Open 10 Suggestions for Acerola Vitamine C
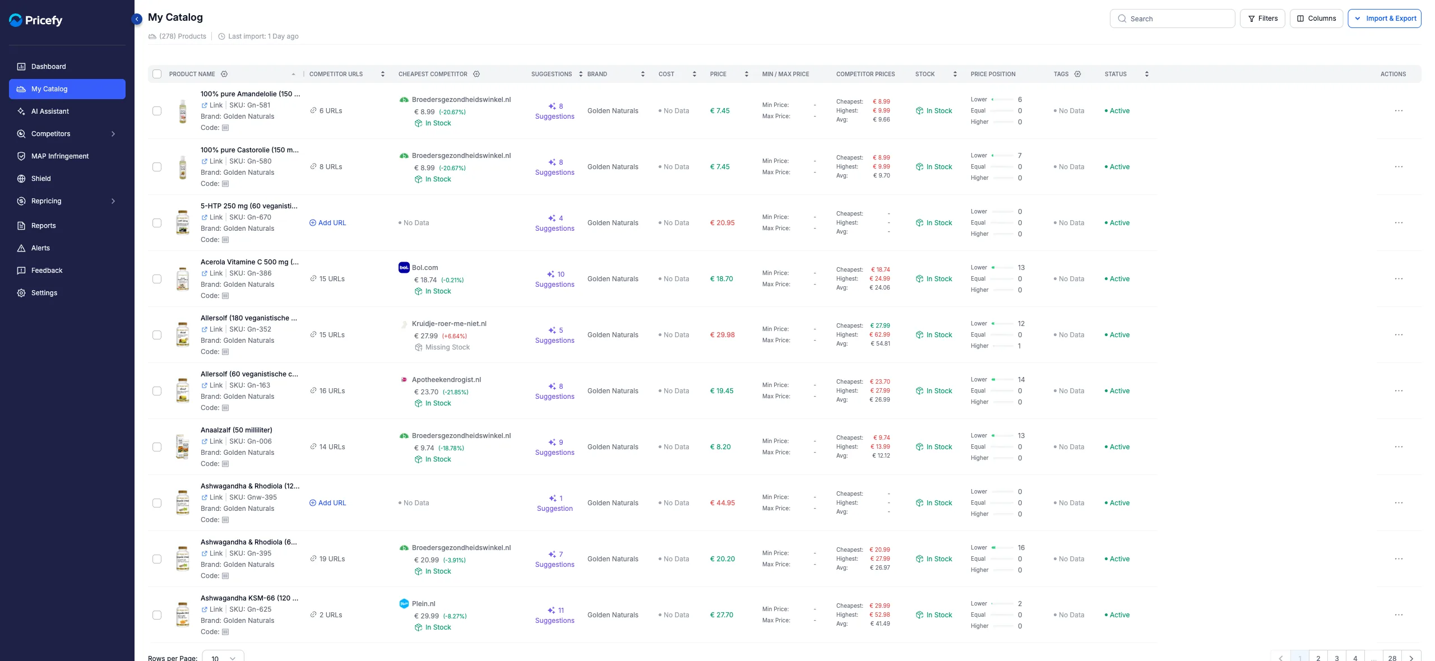Screen dimensions: 1435x661 coord(555,279)
